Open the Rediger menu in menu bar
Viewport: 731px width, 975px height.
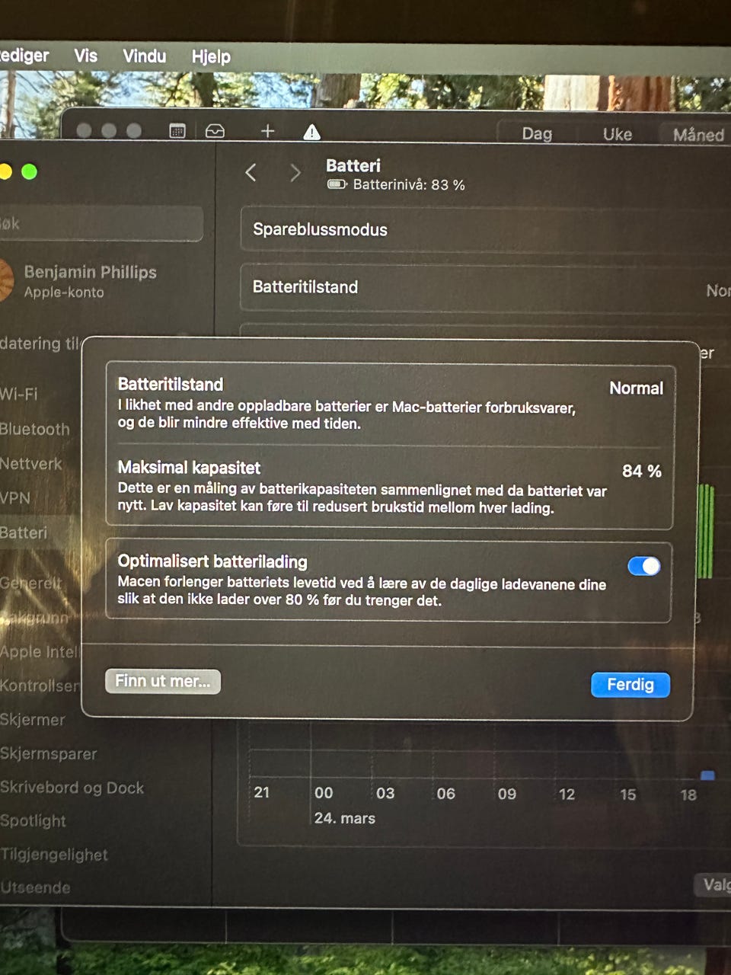coord(24,55)
